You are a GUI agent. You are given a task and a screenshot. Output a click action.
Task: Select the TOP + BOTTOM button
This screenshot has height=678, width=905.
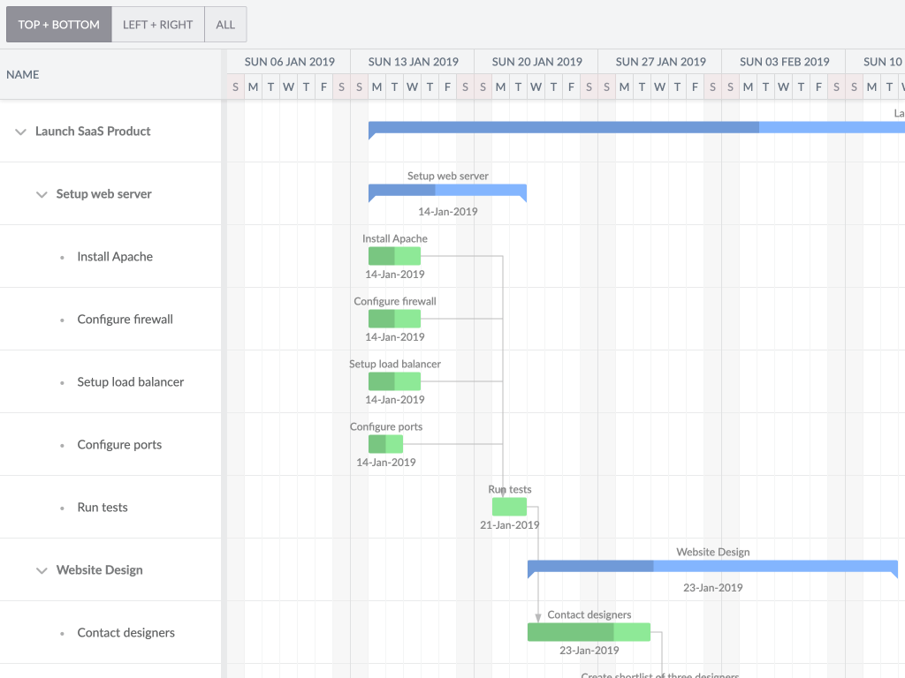coord(59,25)
